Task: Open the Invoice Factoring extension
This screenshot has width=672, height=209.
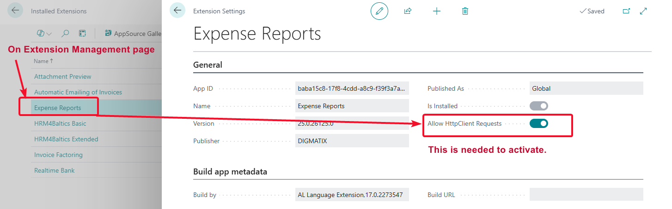Action: [58, 155]
